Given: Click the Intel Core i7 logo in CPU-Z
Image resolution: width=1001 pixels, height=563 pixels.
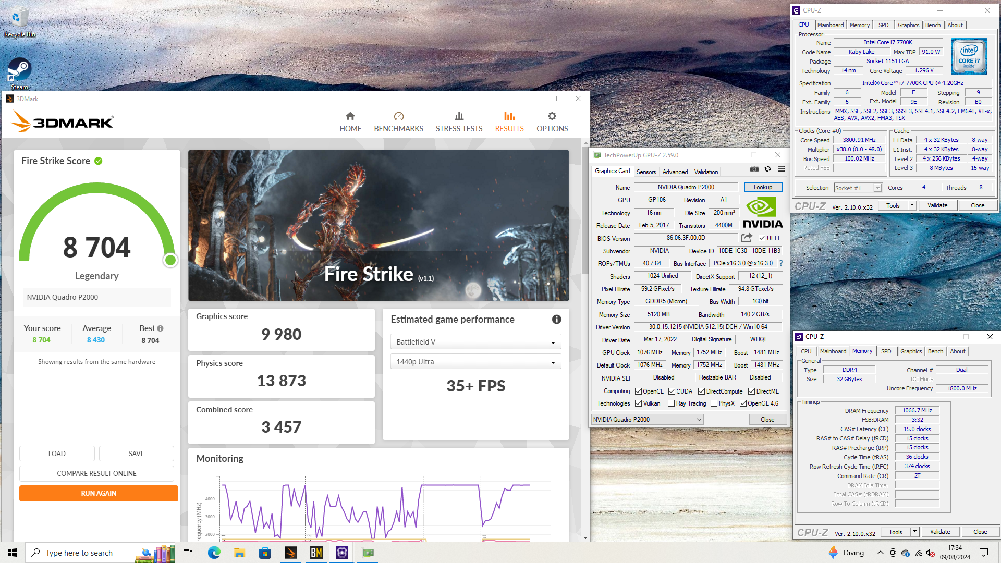Looking at the screenshot, I should tap(969, 56).
